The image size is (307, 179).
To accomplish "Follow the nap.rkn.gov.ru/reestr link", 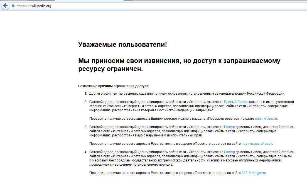I will 257,144.
